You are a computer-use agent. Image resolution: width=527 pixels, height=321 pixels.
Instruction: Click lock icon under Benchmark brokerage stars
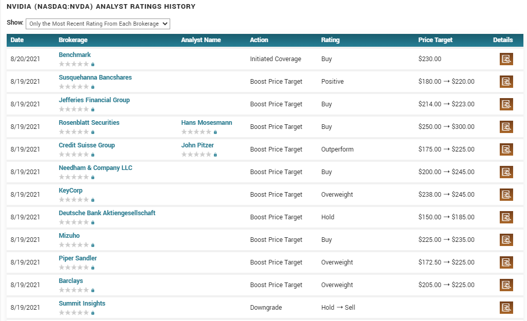[93, 64]
